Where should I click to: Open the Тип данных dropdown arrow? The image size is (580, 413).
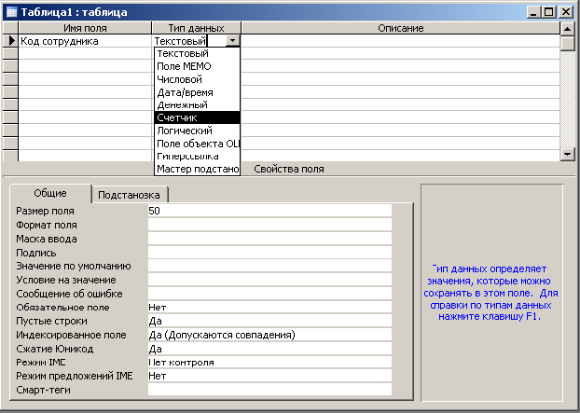coord(233,40)
